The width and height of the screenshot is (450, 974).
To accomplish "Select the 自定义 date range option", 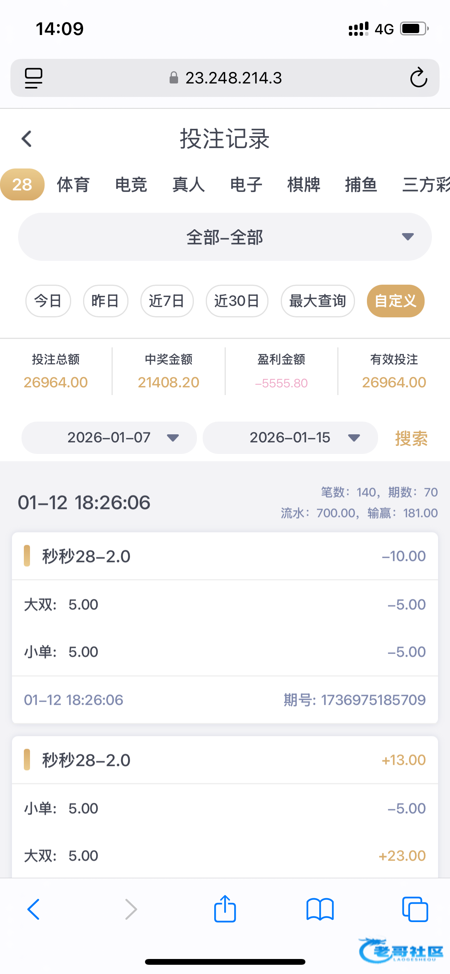I will click(x=395, y=301).
